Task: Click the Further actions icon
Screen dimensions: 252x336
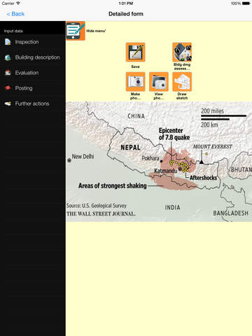Action: (x=8, y=104)
